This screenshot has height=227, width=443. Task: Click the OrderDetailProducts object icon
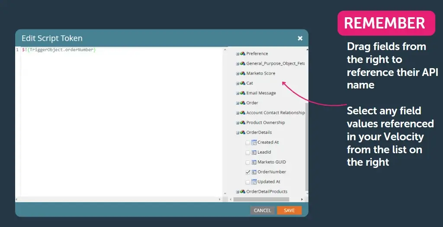(242, 192)
